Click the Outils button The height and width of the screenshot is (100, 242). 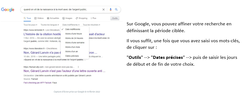[115, 18]
